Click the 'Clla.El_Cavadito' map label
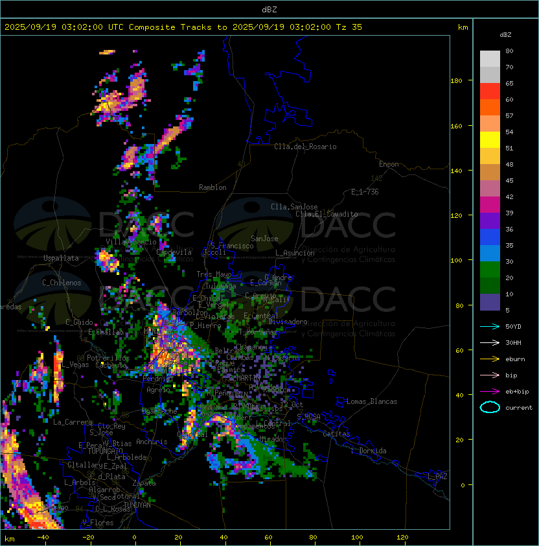Viewport: 539px width, 546px height. pos(327,214)
